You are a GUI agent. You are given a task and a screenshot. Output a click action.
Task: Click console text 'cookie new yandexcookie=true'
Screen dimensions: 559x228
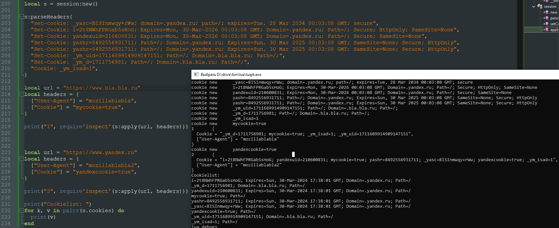pos(234,150)
